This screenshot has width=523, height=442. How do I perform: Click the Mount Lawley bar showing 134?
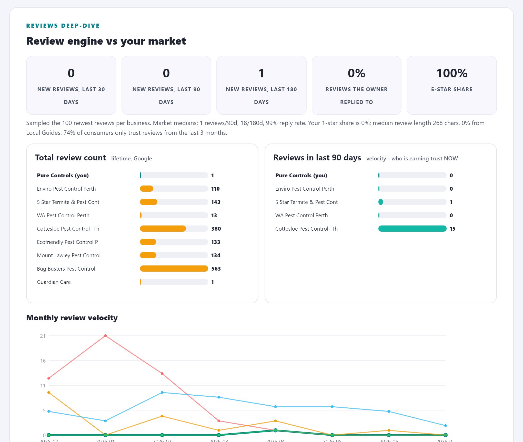coord(148,255)
